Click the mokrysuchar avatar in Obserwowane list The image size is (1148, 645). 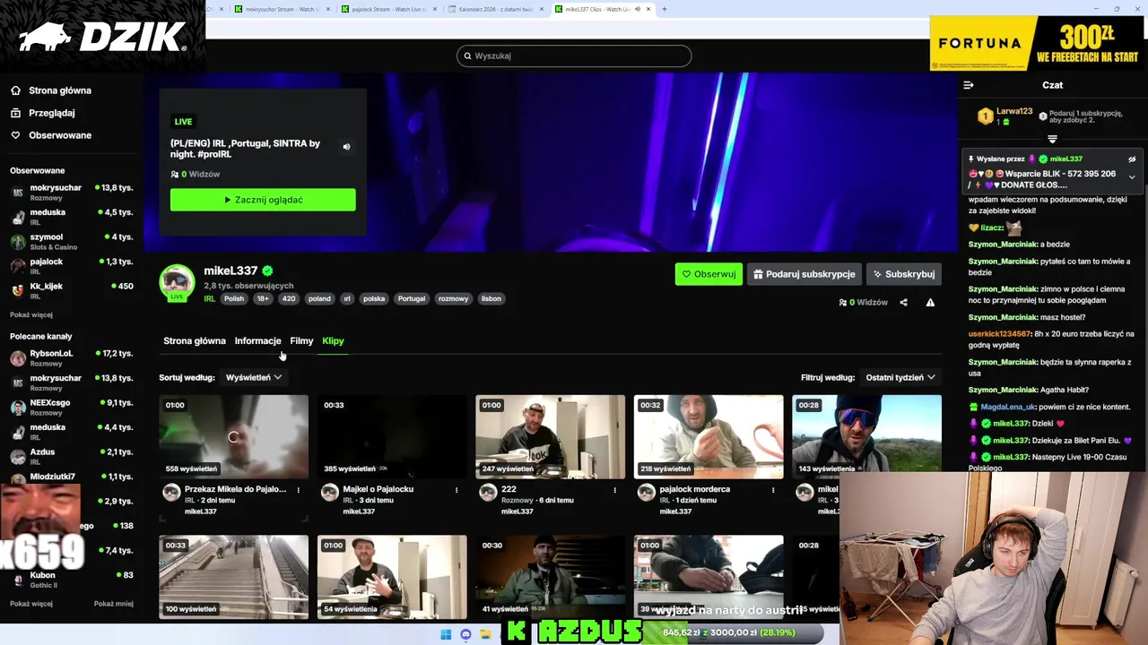pyautogui.click(x=18, y=193)
